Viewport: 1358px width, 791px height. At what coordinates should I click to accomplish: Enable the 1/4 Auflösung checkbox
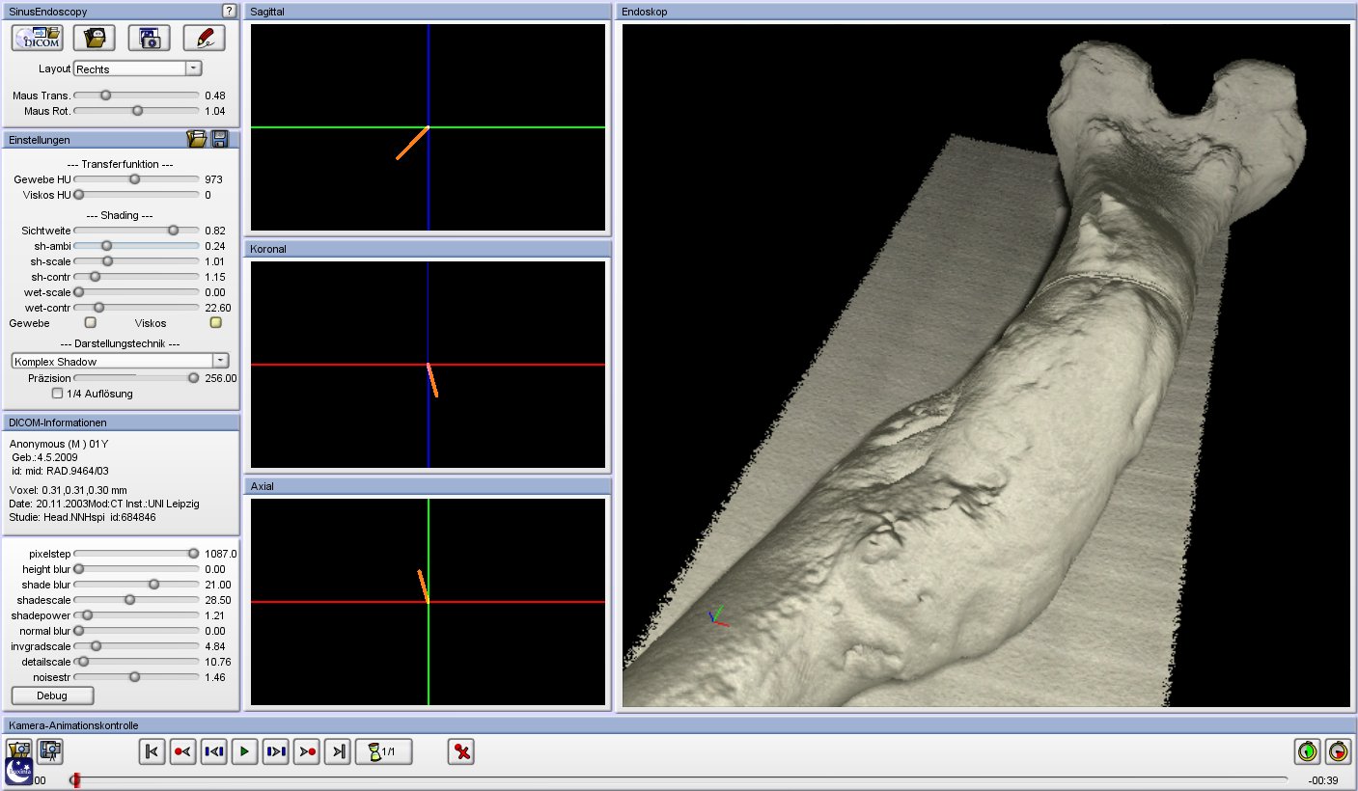coord(58,394)
